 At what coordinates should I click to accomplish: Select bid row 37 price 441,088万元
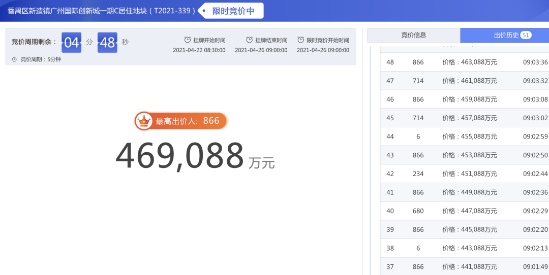(x=465, y=266)
